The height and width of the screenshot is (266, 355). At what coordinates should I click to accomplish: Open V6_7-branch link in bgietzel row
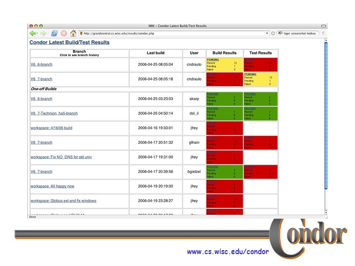point(41,172)
